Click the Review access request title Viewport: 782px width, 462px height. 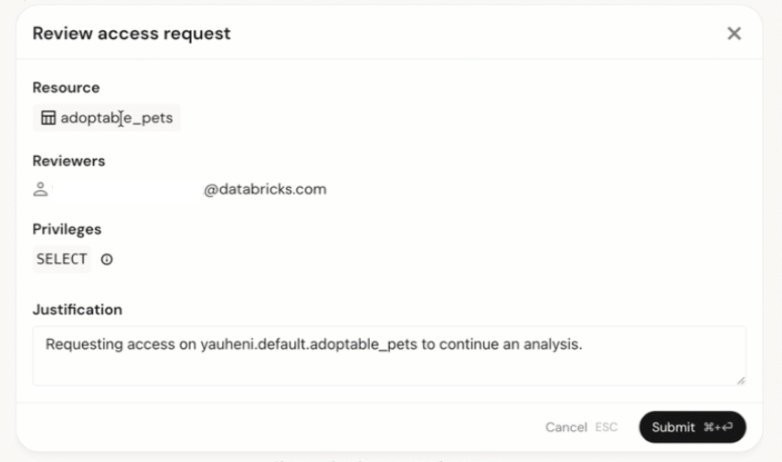click(132, 34)
